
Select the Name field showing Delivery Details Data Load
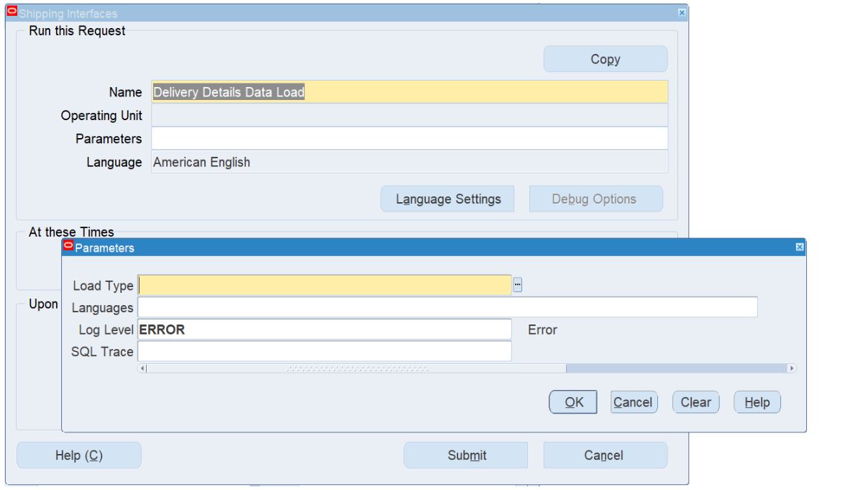[x=288, y=92]
